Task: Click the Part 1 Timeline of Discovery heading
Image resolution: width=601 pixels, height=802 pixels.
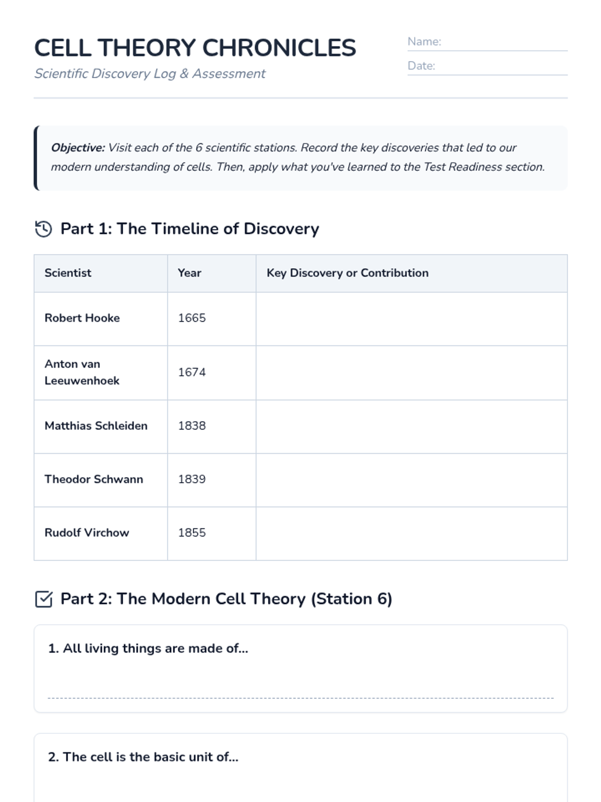Action: tap(190, 229)
